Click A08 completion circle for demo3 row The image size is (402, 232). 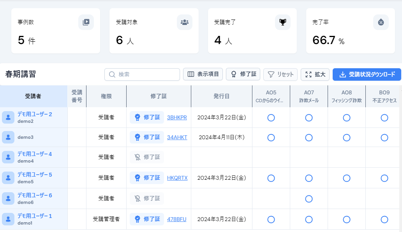click(347, 138)
